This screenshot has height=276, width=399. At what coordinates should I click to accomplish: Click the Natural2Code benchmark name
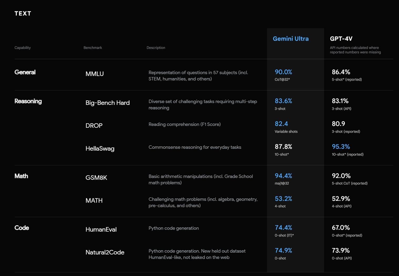click(x=105, y=252)
